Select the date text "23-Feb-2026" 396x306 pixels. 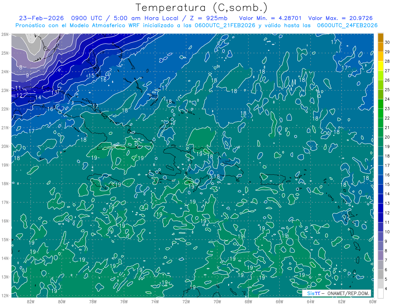(x=41, y=18)
